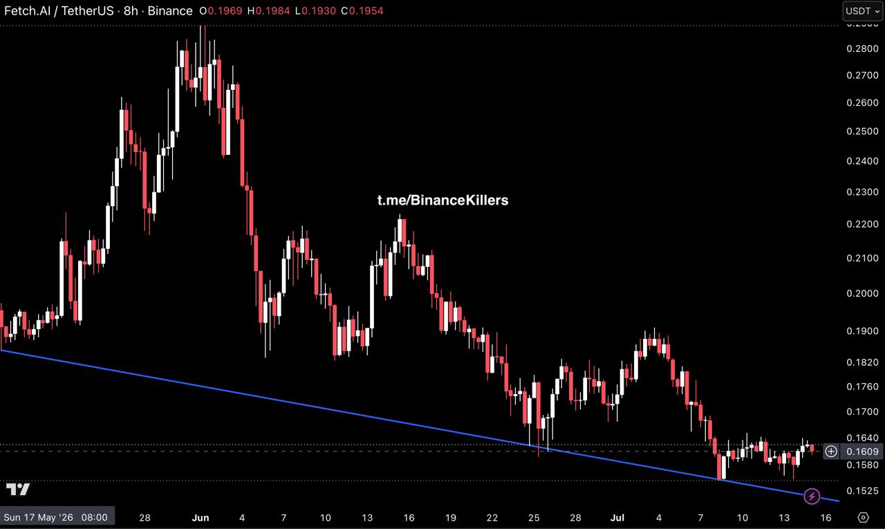Click the low value L0.1930
The image size is (885, 529).
[315, 11]
